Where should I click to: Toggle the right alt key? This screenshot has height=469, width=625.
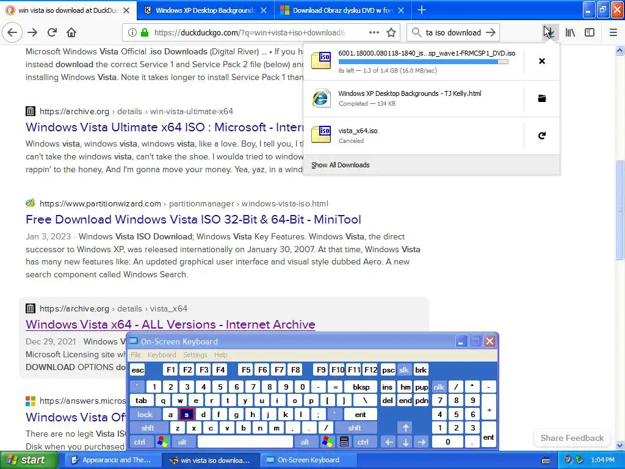305,442
